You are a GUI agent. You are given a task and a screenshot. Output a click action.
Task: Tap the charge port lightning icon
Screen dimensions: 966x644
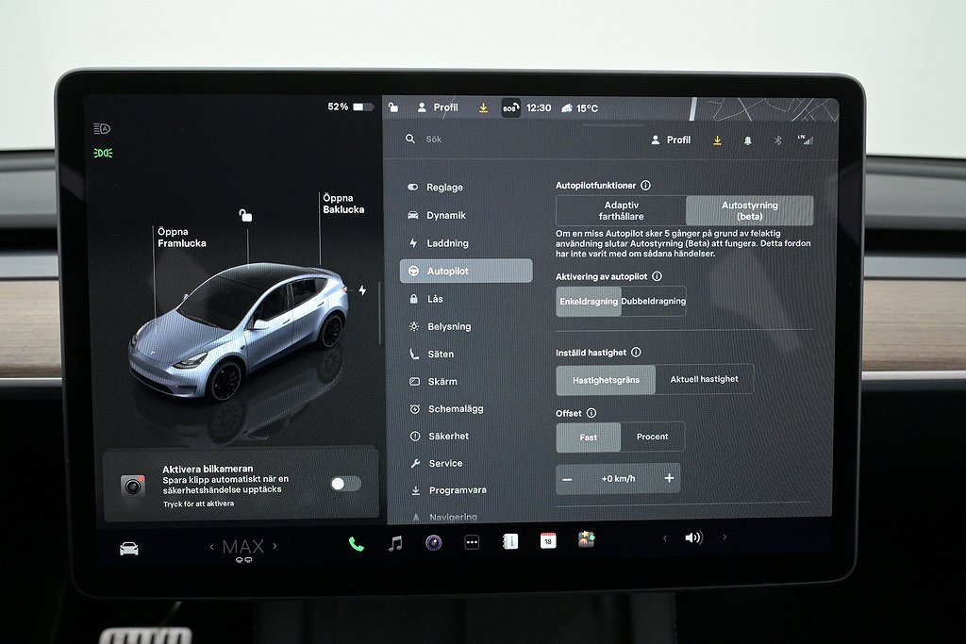click(x=362, y=290)
